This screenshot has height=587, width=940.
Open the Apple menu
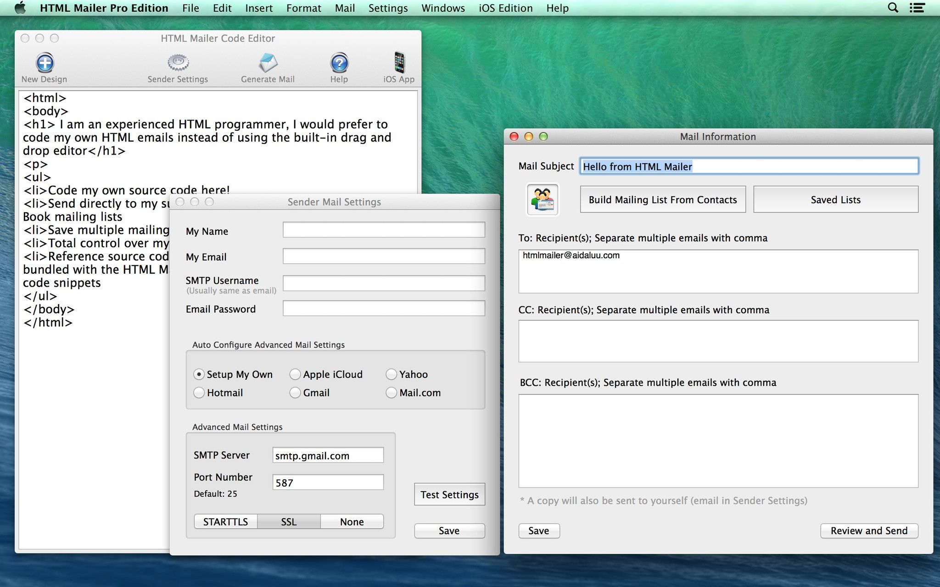(20, 8)
